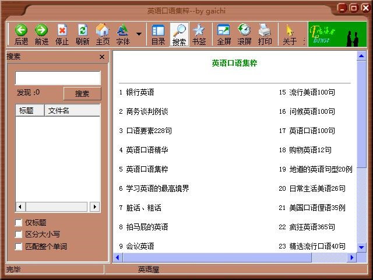Viewport: 373px width, 280px height.
Task: Start auto-scroll with 滚屏 icon
Action: click(244, 34)
